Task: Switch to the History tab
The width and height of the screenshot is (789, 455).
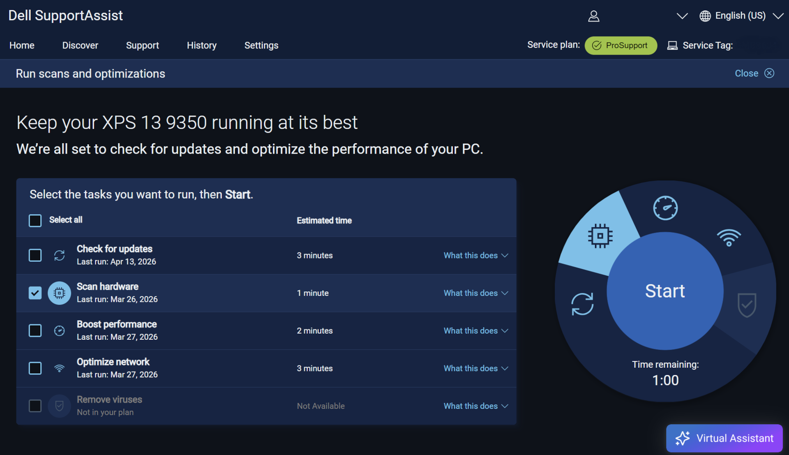Action: click(202, 45)
